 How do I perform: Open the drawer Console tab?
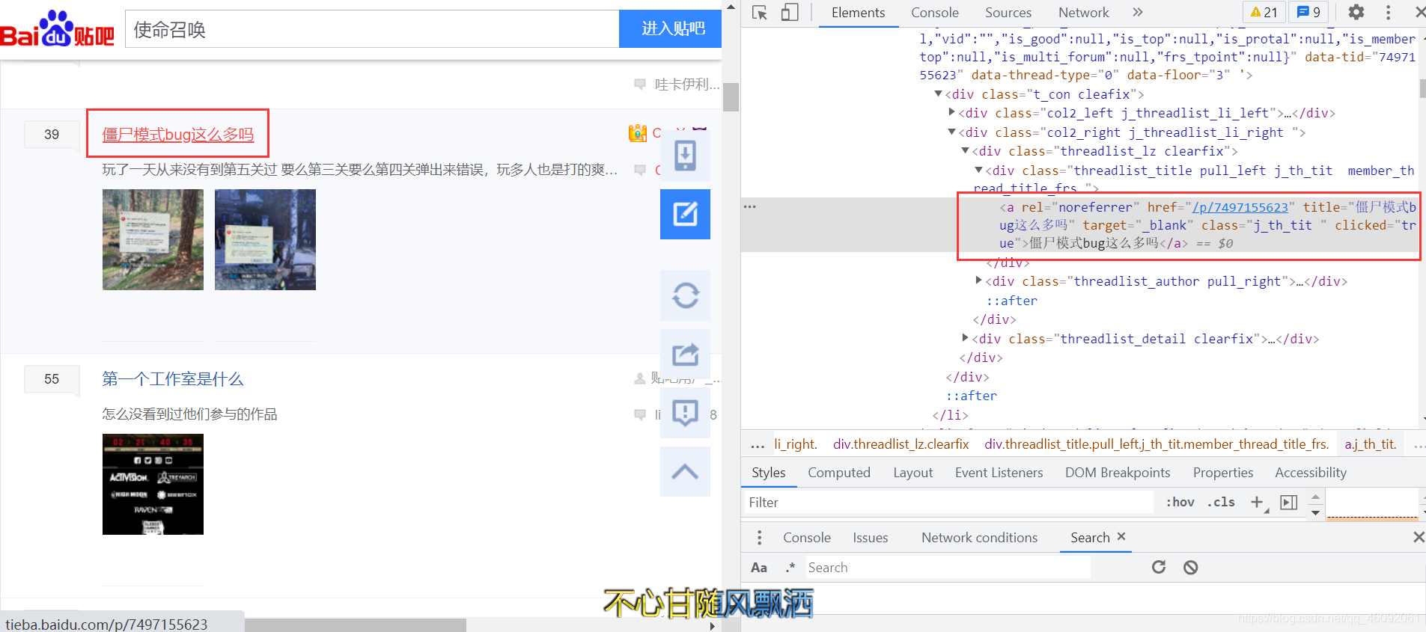tap(807, 538)
